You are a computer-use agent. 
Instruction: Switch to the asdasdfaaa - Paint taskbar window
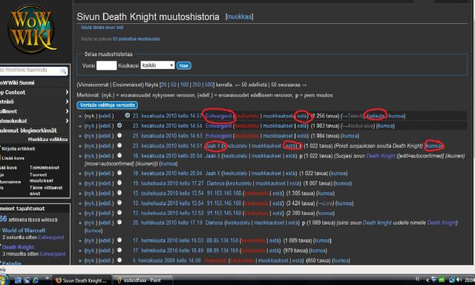pyautogui.click(x=142, y=281)
